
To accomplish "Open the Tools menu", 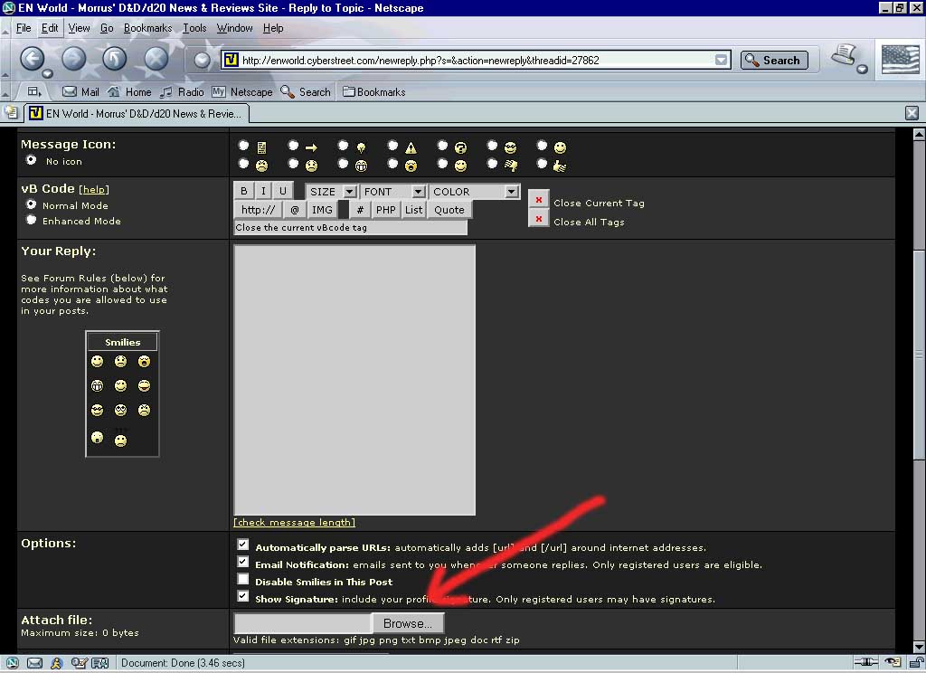I will (194, 28).
